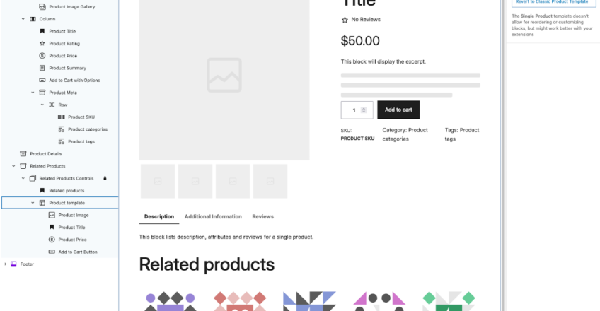This screenshot has height=311, width=600.
Task: Click the Product Image Gallery block icon
Action: pyautogui.click(x=42, y=6)
